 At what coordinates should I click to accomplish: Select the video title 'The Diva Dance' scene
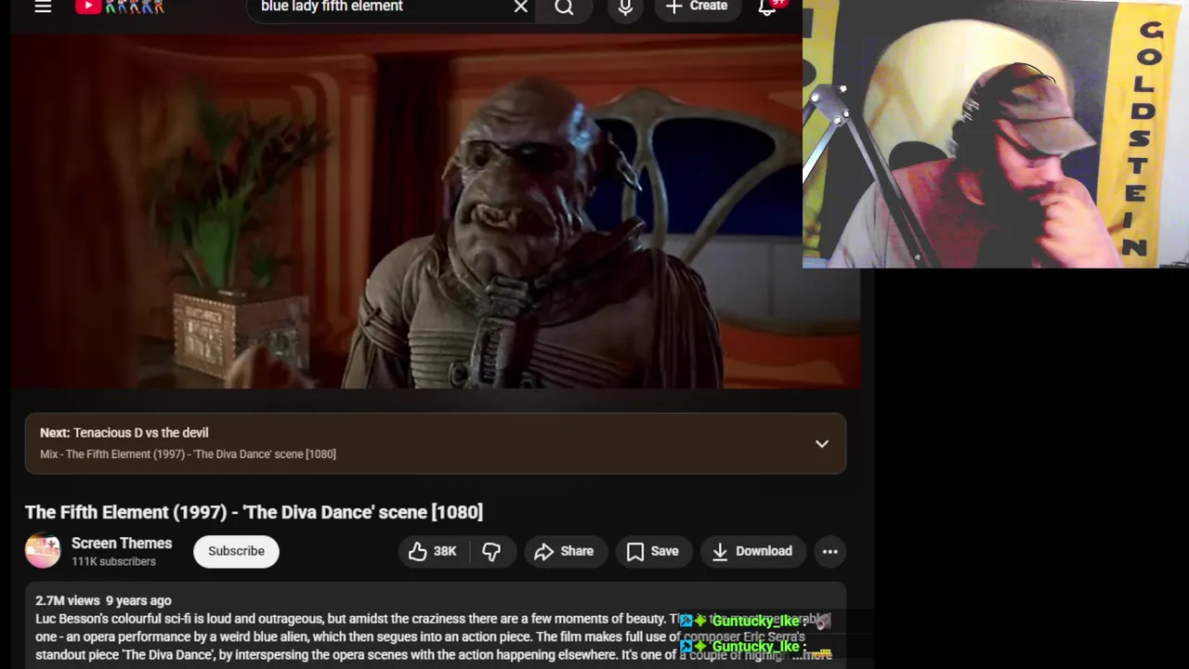tap(254, 512)
